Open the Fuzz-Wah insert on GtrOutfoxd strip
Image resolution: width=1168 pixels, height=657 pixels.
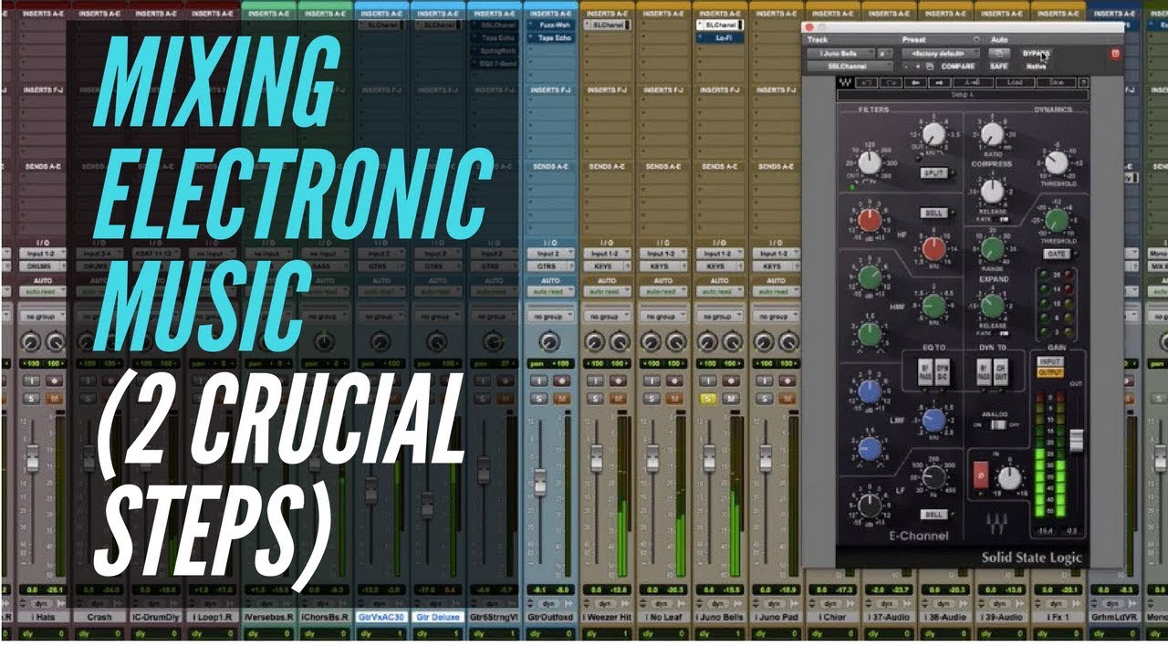coord(551,26)
